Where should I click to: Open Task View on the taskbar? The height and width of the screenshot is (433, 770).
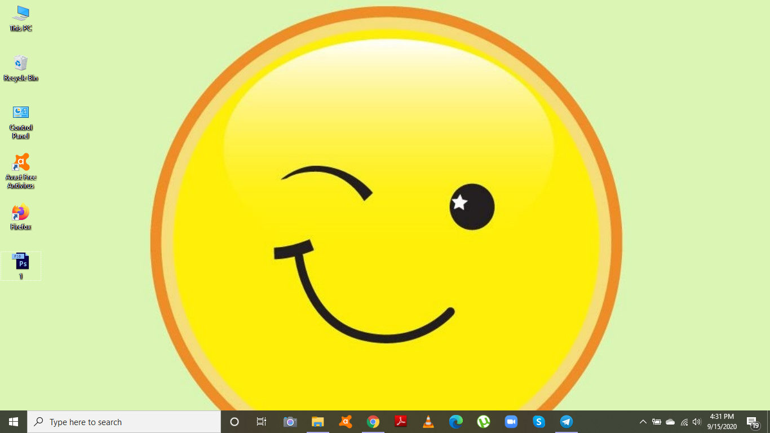point(262,422)
